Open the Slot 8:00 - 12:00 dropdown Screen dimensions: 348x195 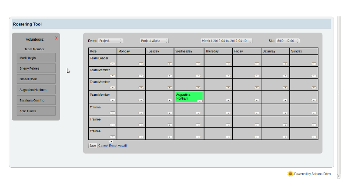tap(288, 41)
